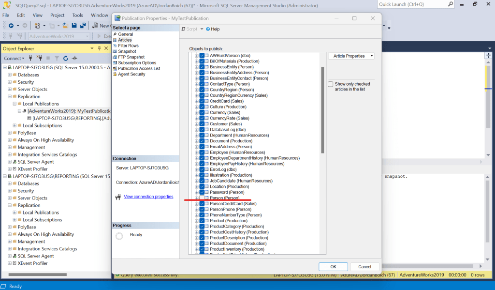Expand the Employee (HumanResources) article
Viewport: 495px width, 290px height.
coord(196,153)
